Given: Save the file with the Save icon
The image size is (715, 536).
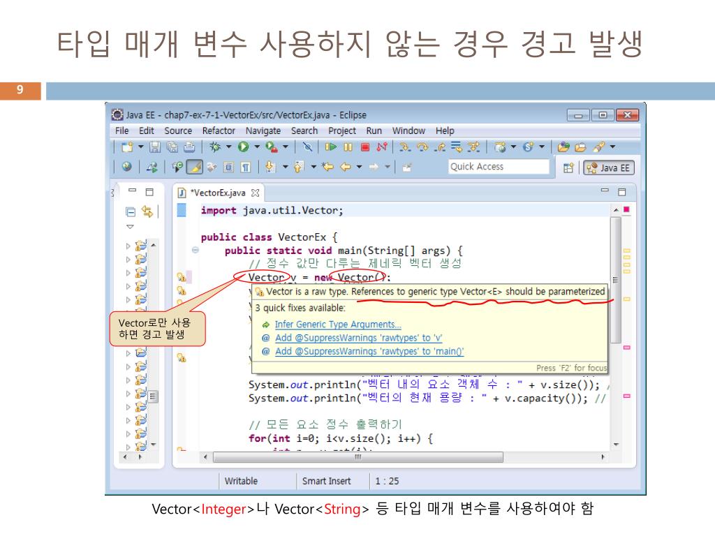Looking at the screenshot, I should 155,147.
